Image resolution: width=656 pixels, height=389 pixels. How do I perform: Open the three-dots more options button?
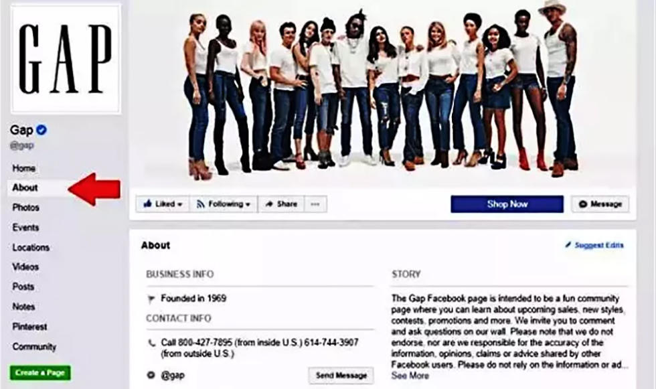tap(315, 204)
